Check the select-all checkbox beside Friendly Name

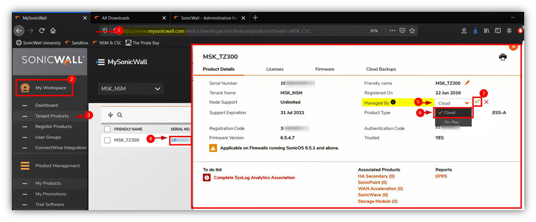[107, 129]
